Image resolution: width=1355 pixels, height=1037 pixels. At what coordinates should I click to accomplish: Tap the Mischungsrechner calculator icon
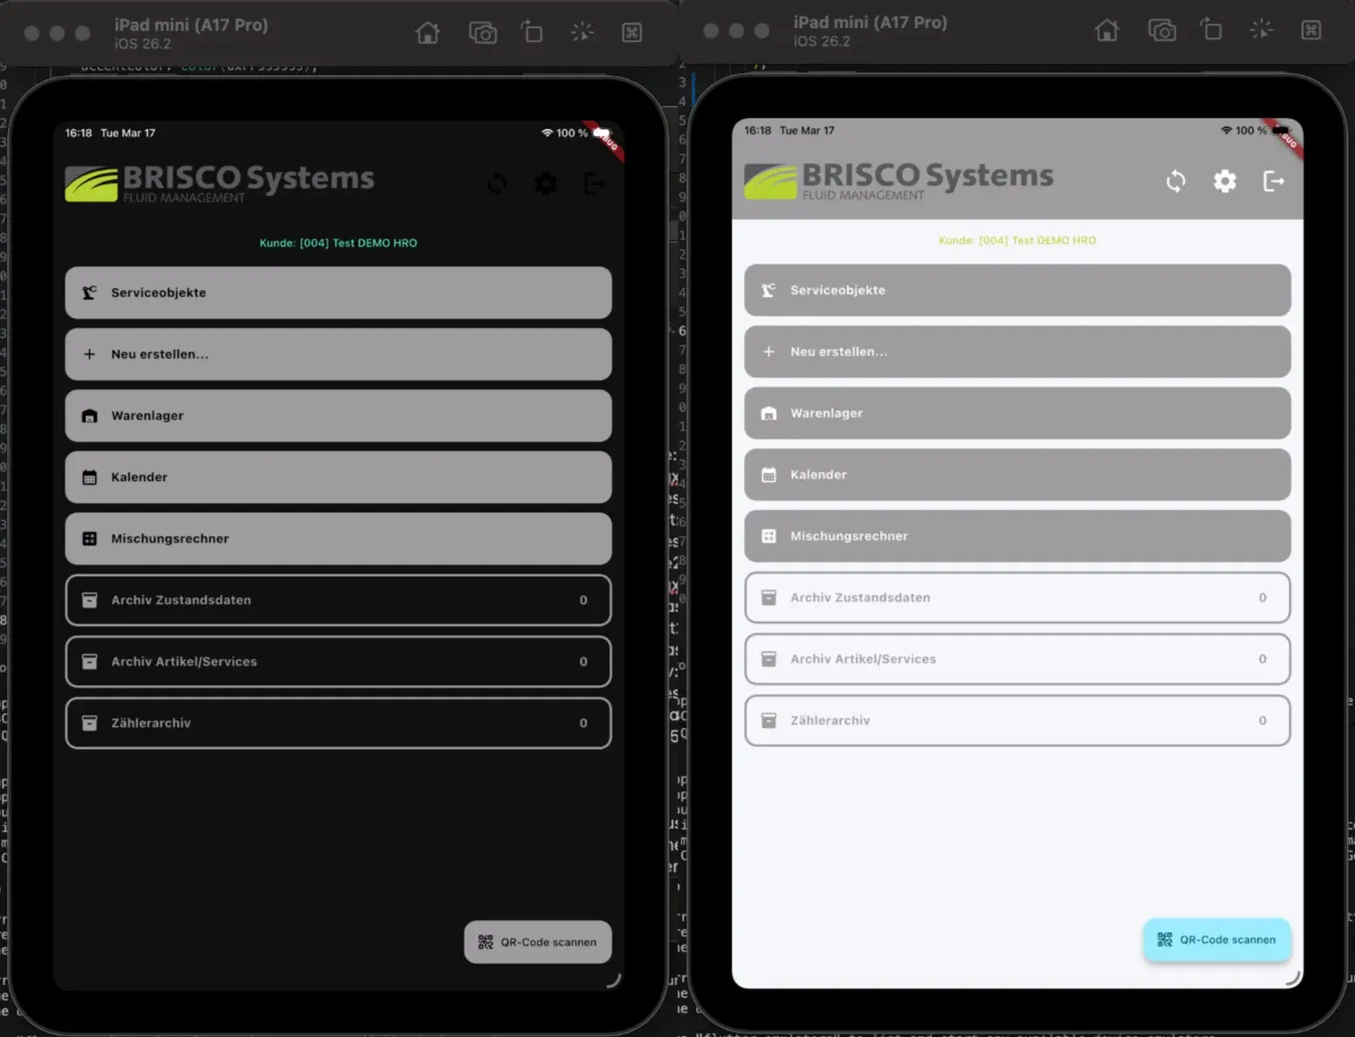pos(89,539)
